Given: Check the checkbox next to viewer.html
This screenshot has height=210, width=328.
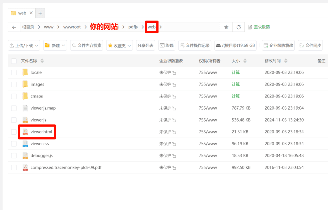Looking at the screenshot, I should [13, 132].
